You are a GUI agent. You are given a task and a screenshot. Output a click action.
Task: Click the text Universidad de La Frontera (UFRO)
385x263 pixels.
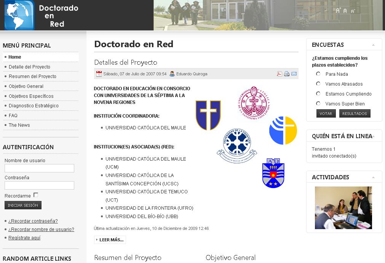(149, 208)
